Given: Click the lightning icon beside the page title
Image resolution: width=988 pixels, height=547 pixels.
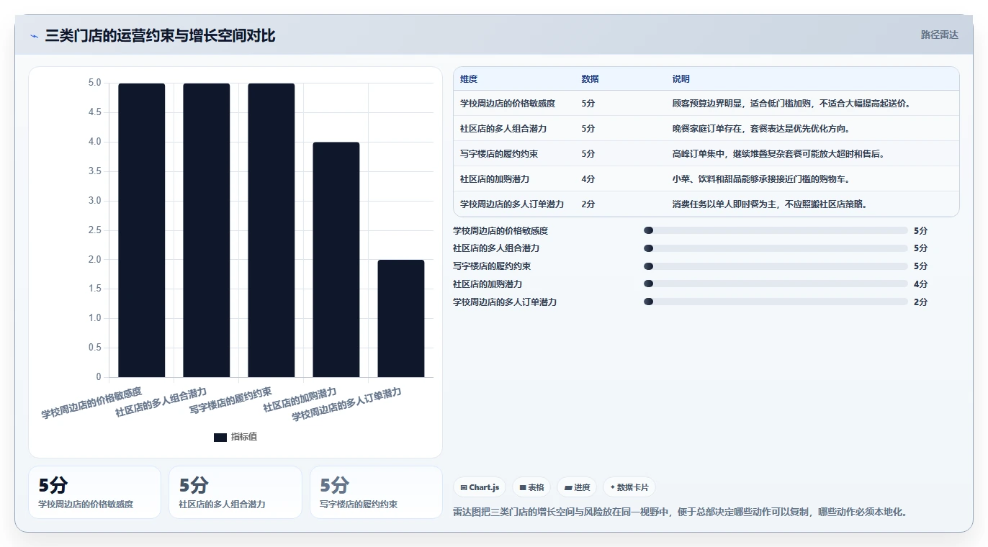Looking at the screenshot, I should point(35,36).
